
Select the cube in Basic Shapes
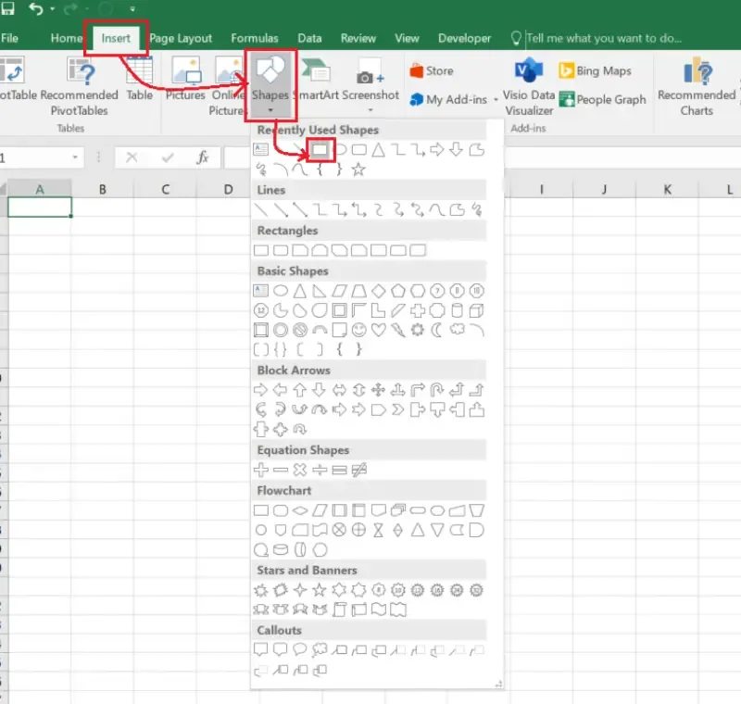pyautogui.click(x=476, y=310)
